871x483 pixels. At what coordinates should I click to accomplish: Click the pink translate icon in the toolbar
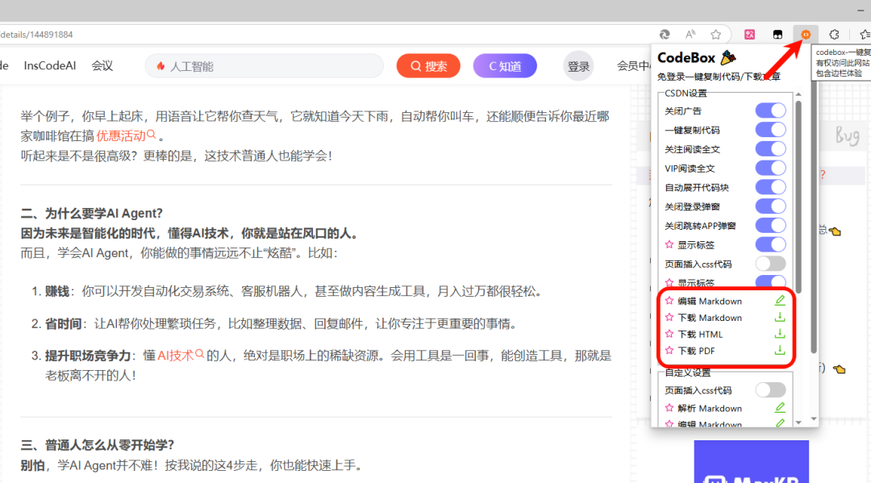748,34
